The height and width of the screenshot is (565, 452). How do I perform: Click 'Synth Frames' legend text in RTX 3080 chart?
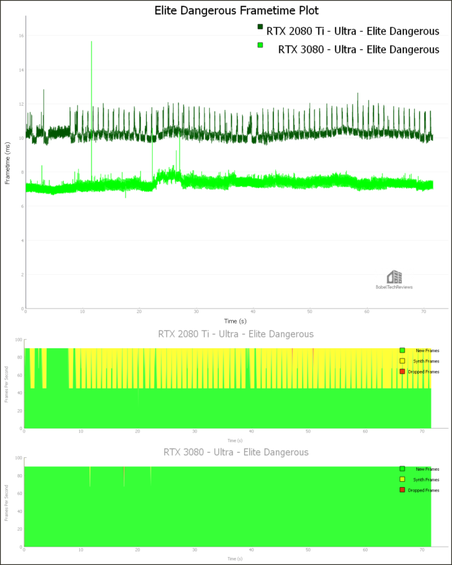click(x=426, y=480)
